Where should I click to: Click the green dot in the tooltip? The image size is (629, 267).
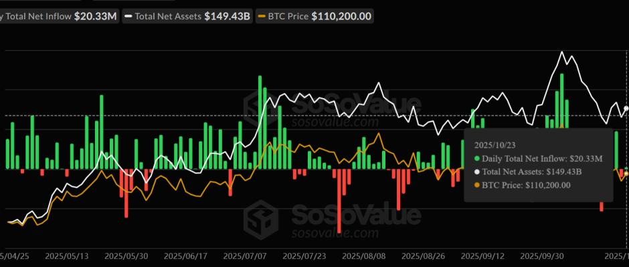pyautogui.click(x=476, y=158)
